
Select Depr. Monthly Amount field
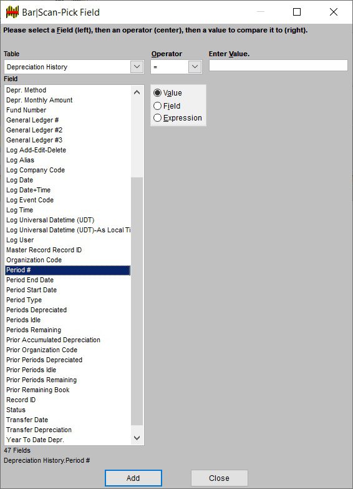(67, 100)
